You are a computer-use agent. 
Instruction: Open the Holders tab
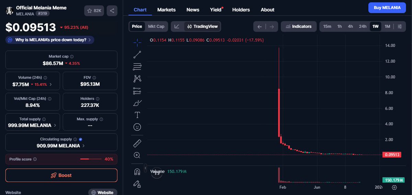point(241,10)
